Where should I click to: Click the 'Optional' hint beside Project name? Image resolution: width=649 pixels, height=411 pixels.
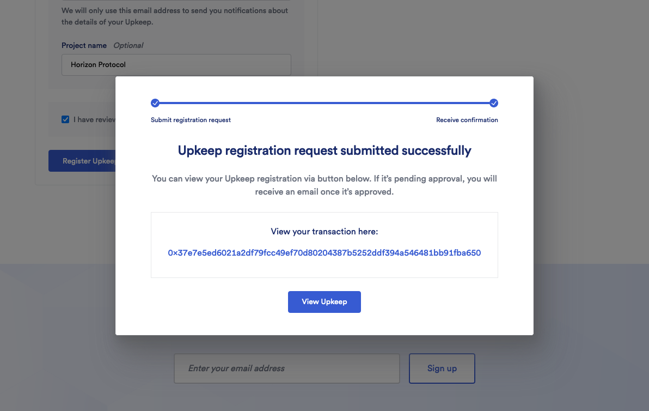pyautogui.click(x=128, y=45)
